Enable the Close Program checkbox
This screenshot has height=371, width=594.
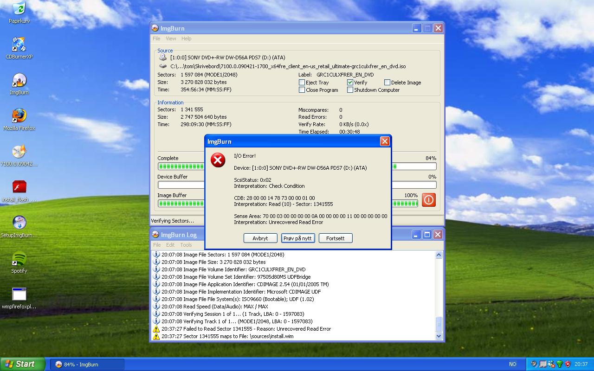pyautogui.click(x=302, y=90)
